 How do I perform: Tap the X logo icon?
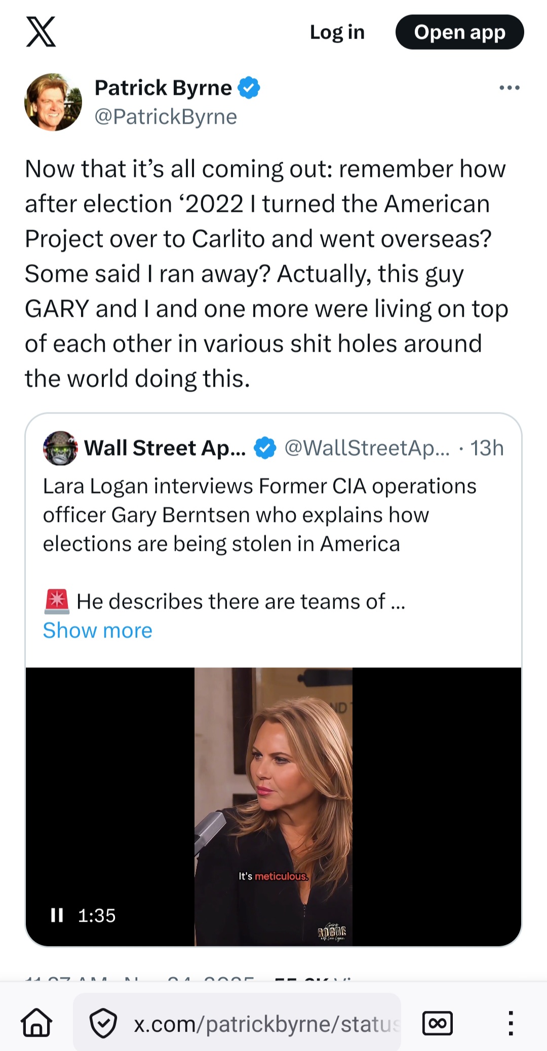pyautogui.click(x=41, y=32)
